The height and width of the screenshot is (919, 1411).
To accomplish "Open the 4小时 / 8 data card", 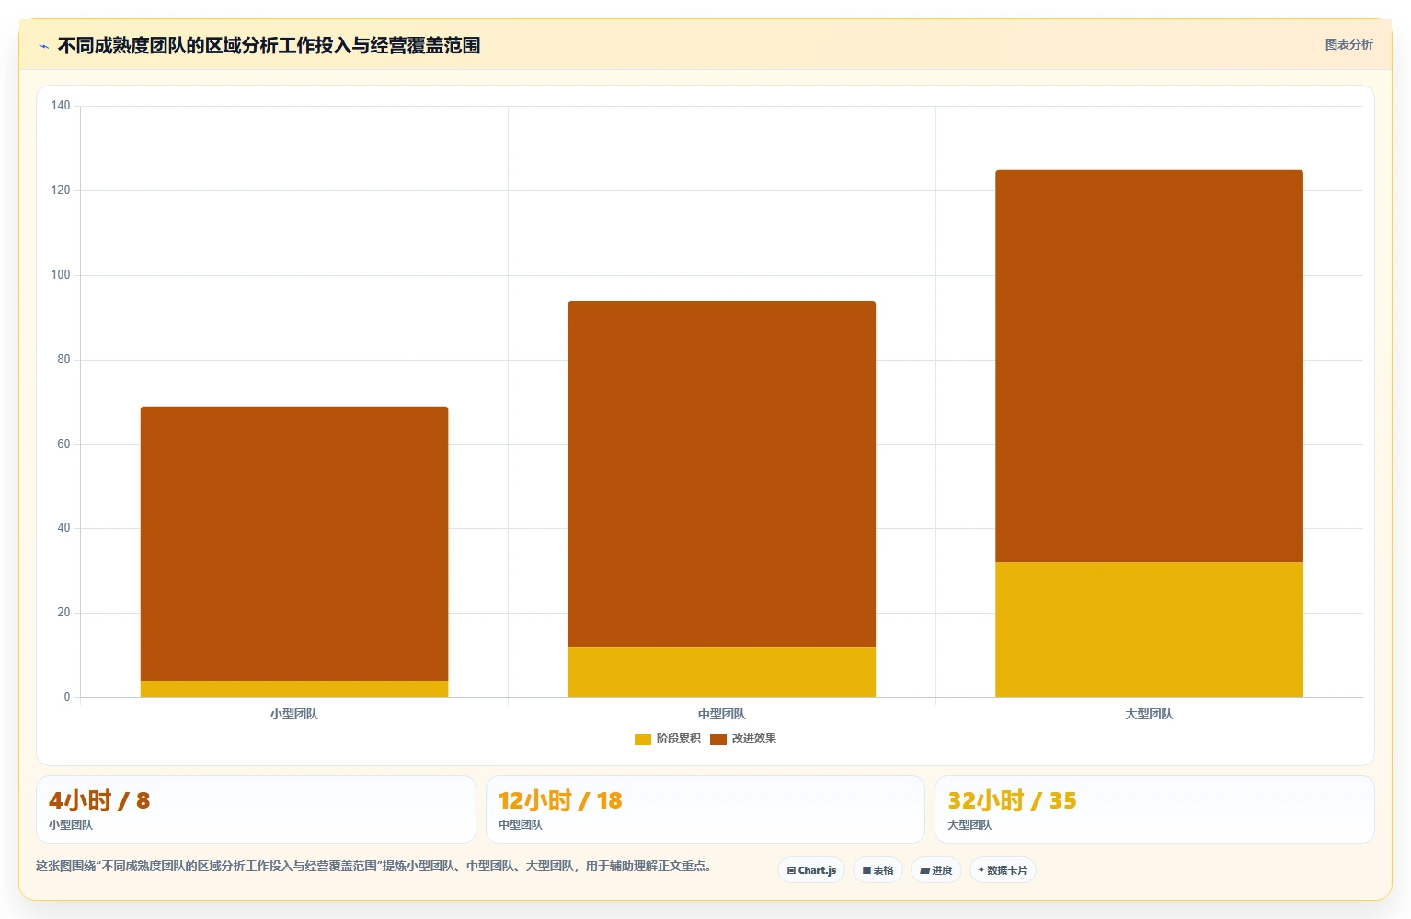I will coord(256,810).
